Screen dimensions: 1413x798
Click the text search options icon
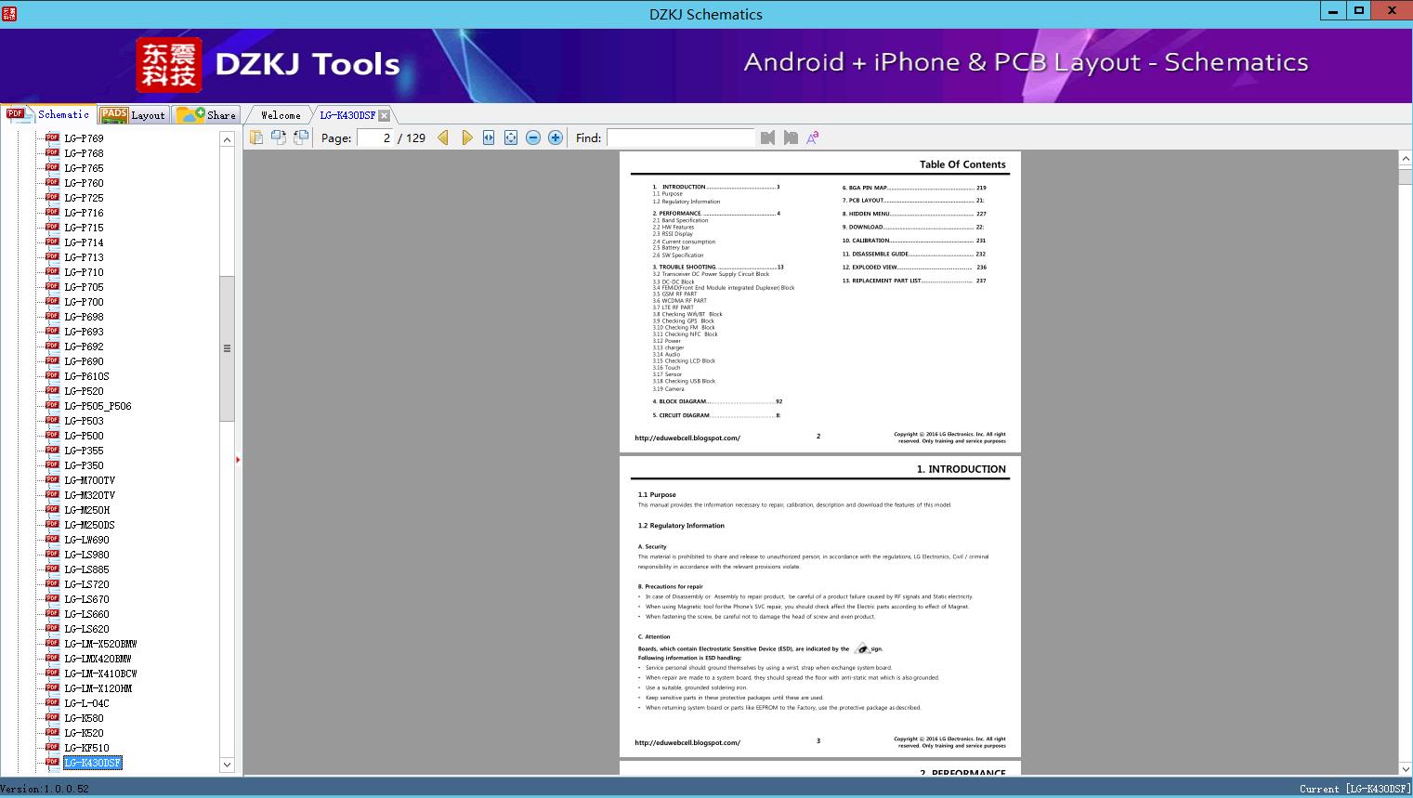pyautogui.click(x=813, y=137)
